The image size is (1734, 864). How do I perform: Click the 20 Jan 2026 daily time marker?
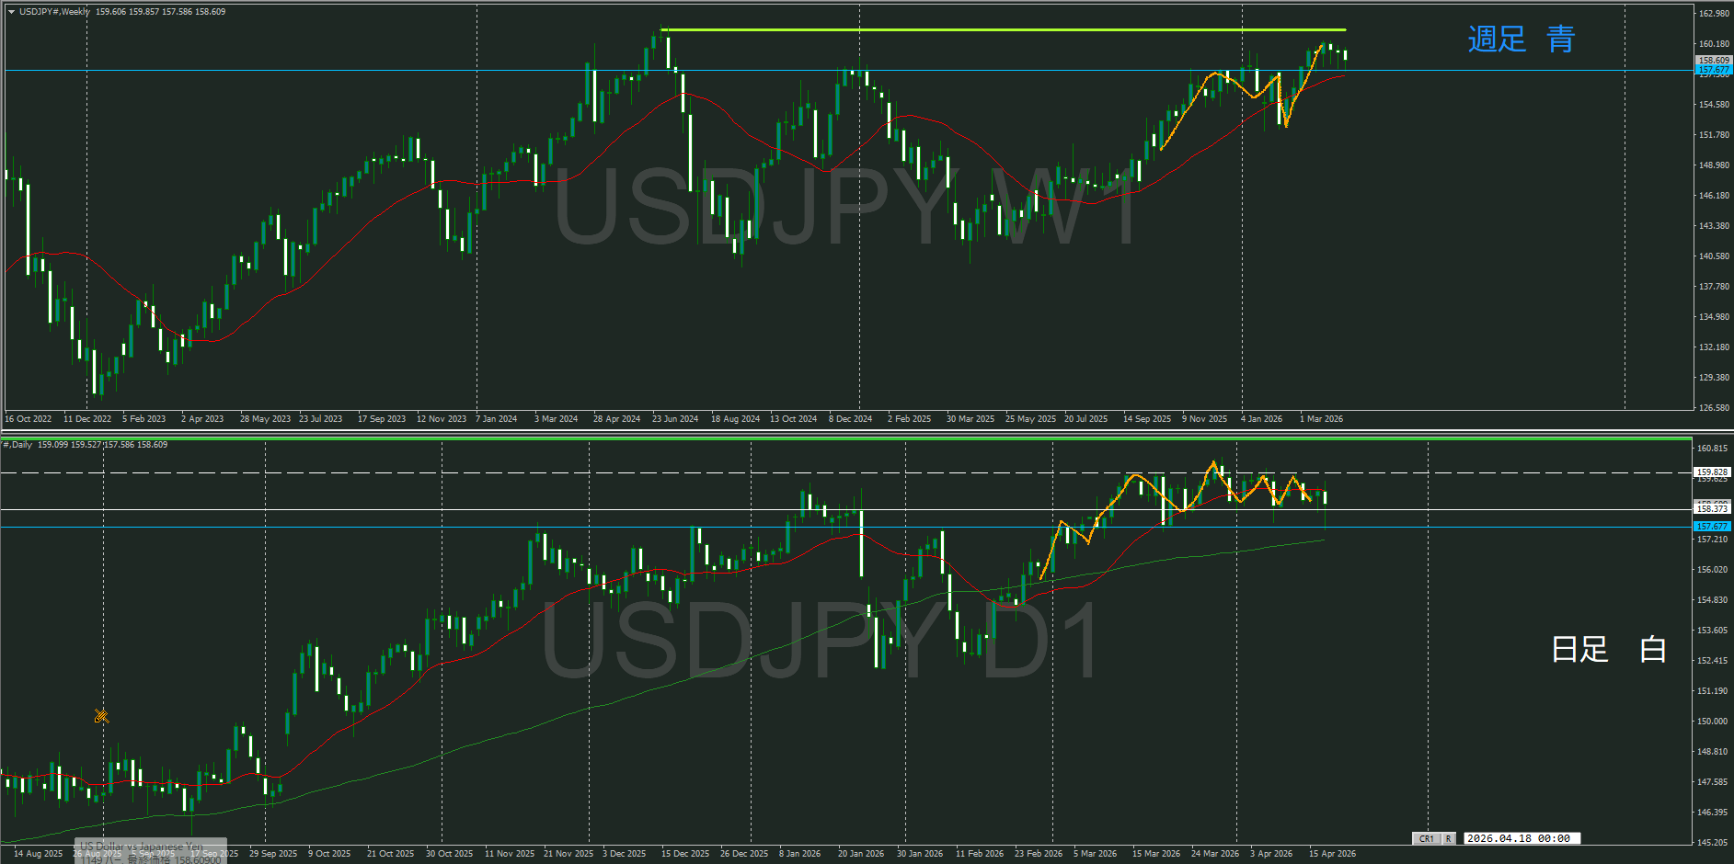[x=860, y=854]
